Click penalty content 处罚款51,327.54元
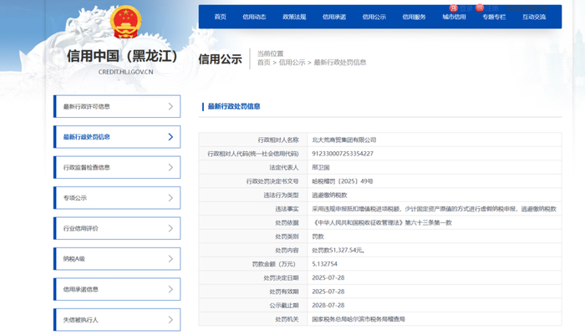585x335 pixels. (338, 251)
